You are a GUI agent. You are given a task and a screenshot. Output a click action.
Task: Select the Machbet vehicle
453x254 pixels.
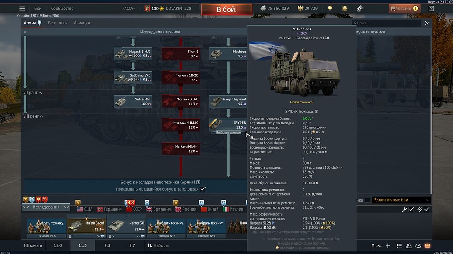(x=228, y=54)
